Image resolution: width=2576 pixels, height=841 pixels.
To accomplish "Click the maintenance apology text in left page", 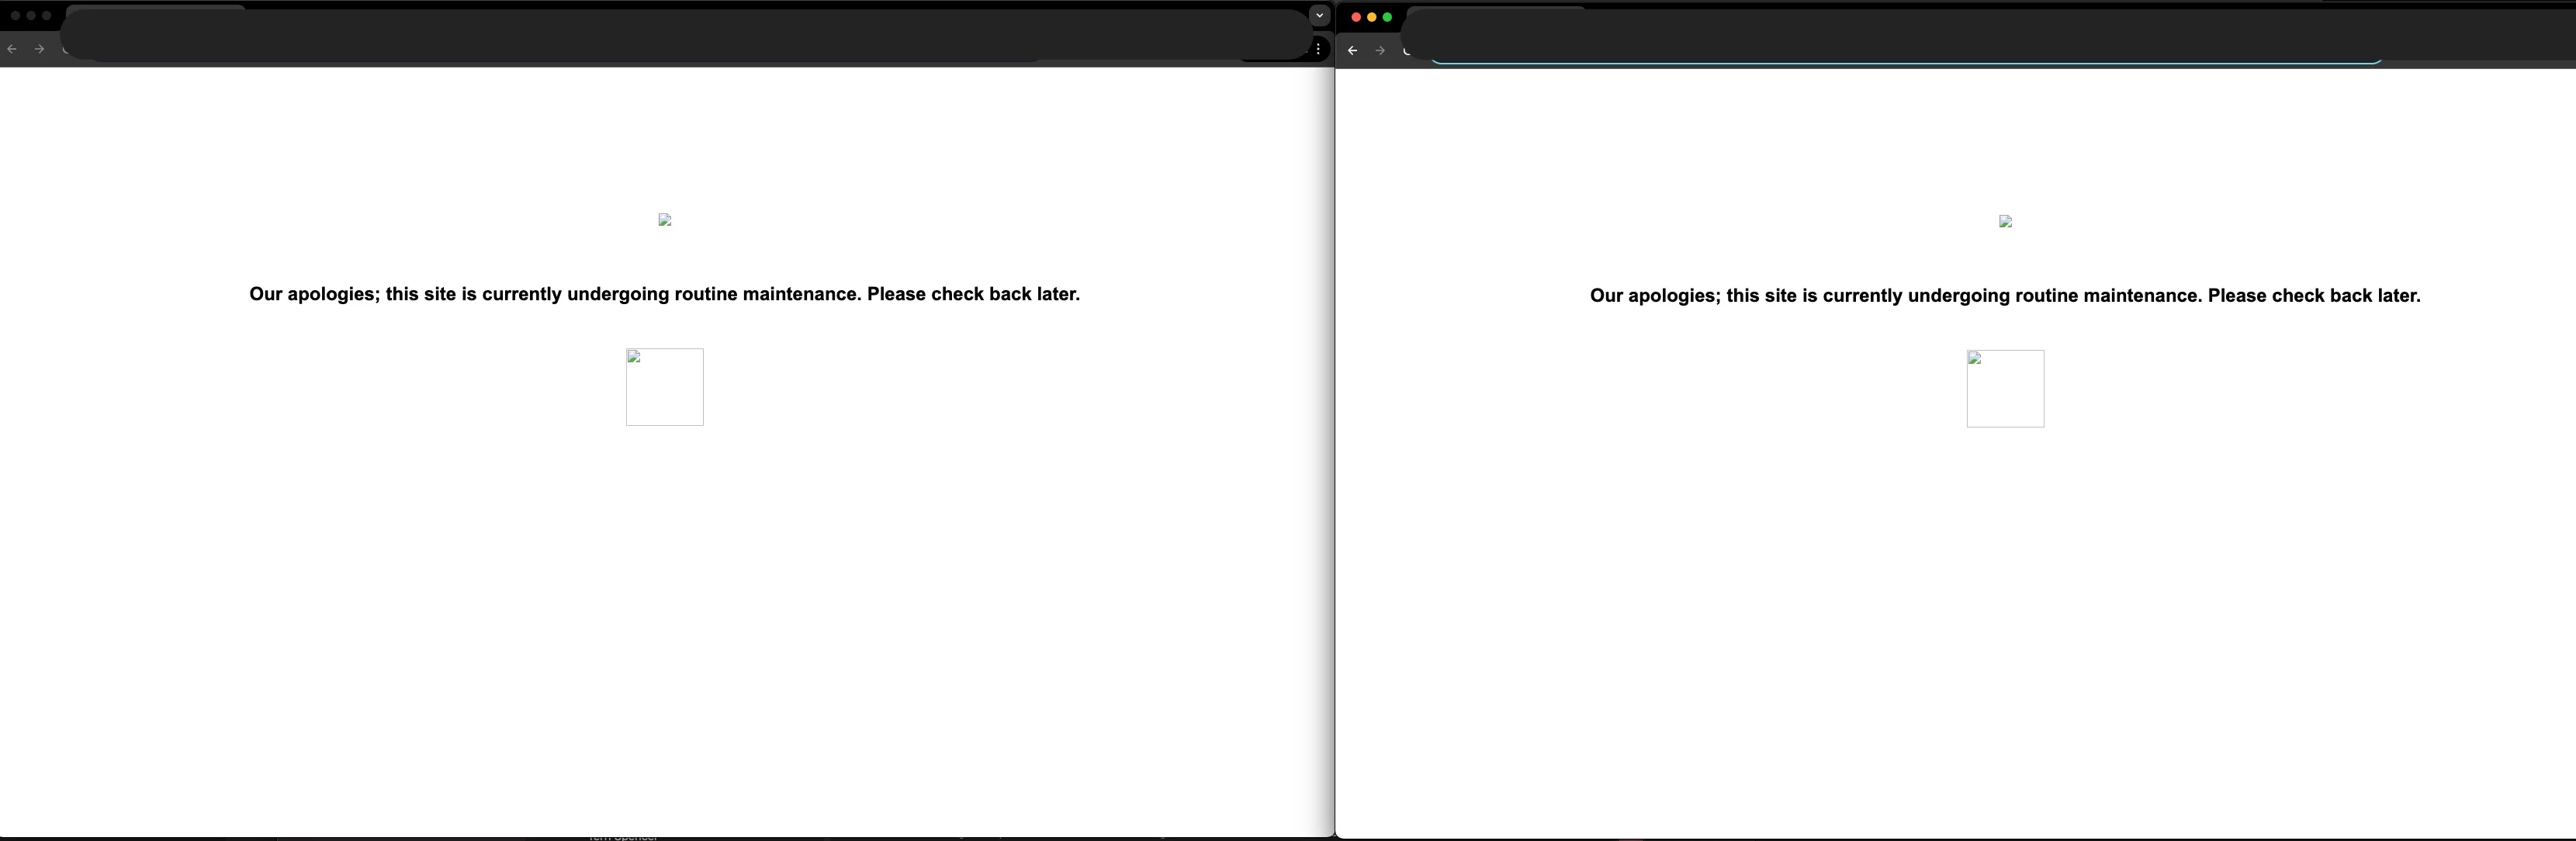I will tap(665, 294).
